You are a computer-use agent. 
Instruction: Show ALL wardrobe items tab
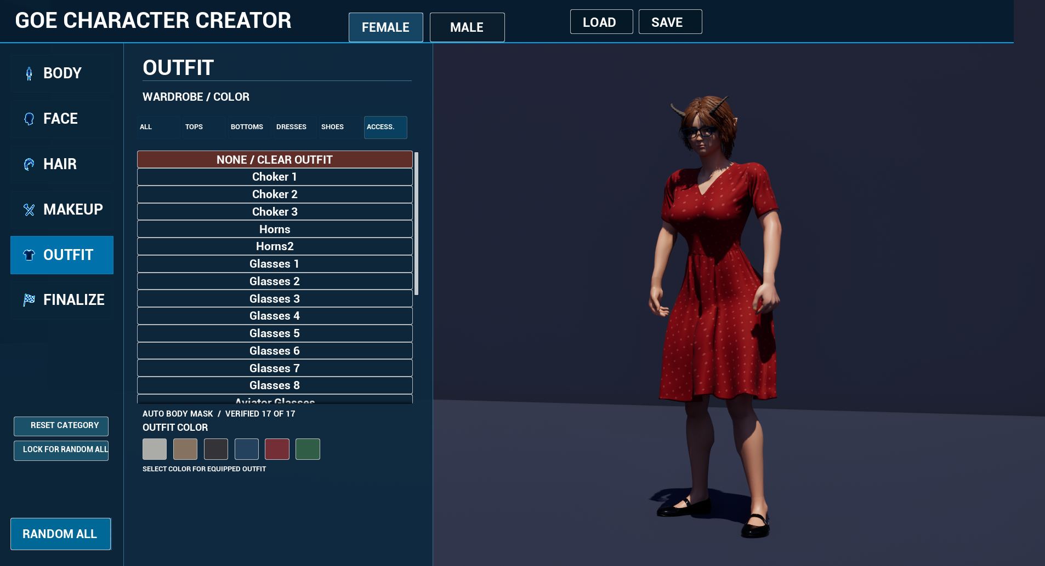pos(158,127)
